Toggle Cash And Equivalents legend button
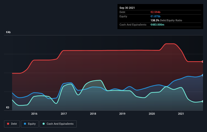207x132 pixels. point(58,124)
